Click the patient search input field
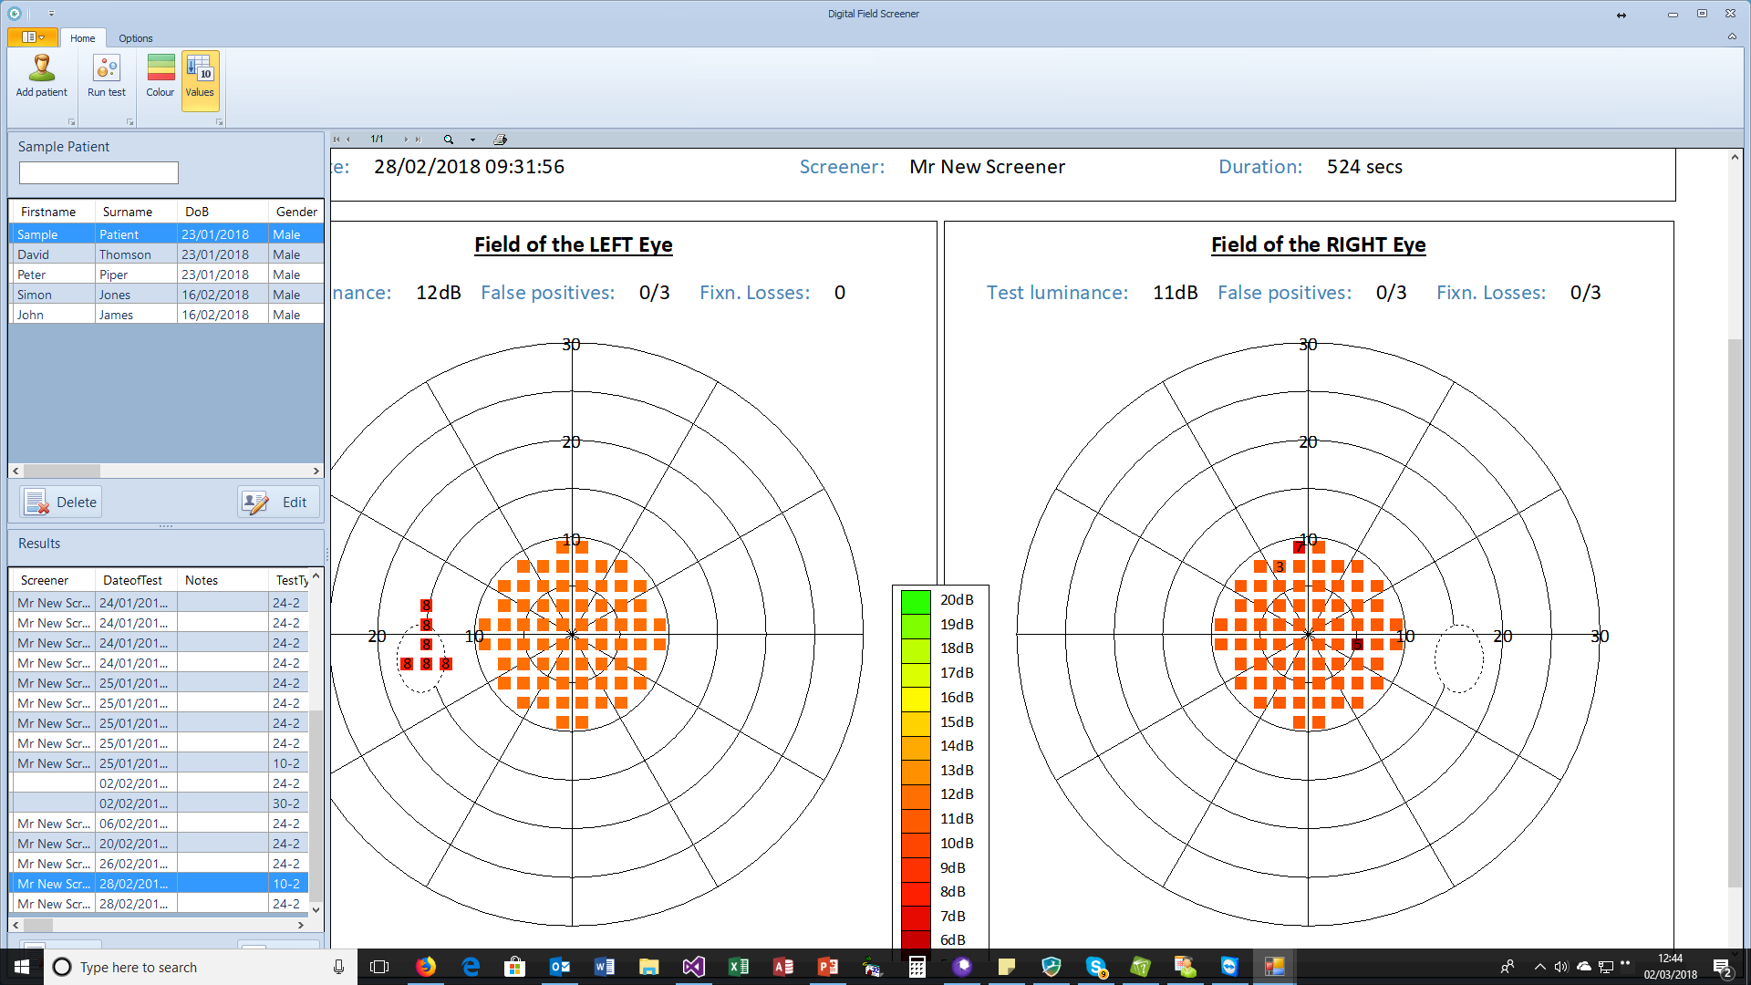This screenshot has height=985, width=1751. coord(98,173)
